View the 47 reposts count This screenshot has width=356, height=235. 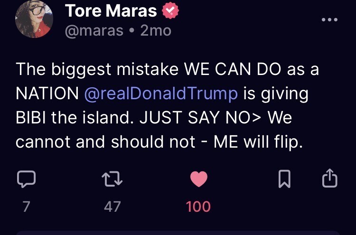pos(112,207)
